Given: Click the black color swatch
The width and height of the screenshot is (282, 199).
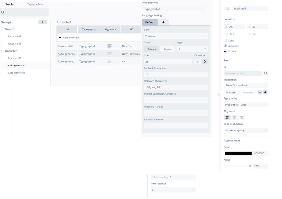Looking at the screenshot, I should coord(238,153).
